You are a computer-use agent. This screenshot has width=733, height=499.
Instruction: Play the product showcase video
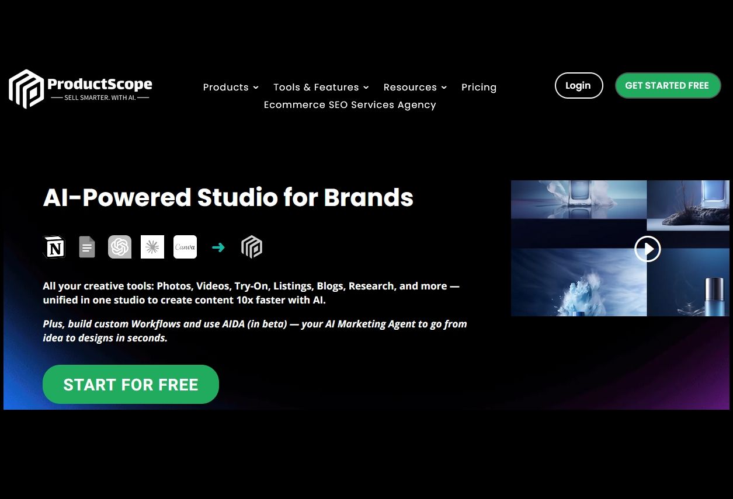[x=648, y=249]
